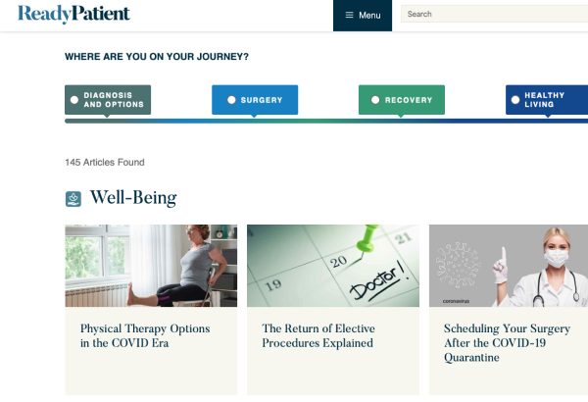
Task: Read Physical Therapy Options in the COVID Era
Action: coord(145,335)
